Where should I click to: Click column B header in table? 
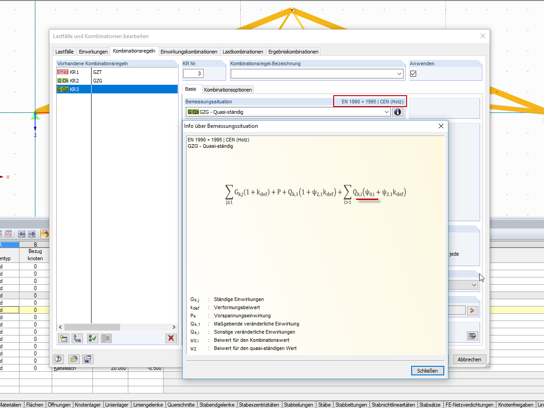35,244
